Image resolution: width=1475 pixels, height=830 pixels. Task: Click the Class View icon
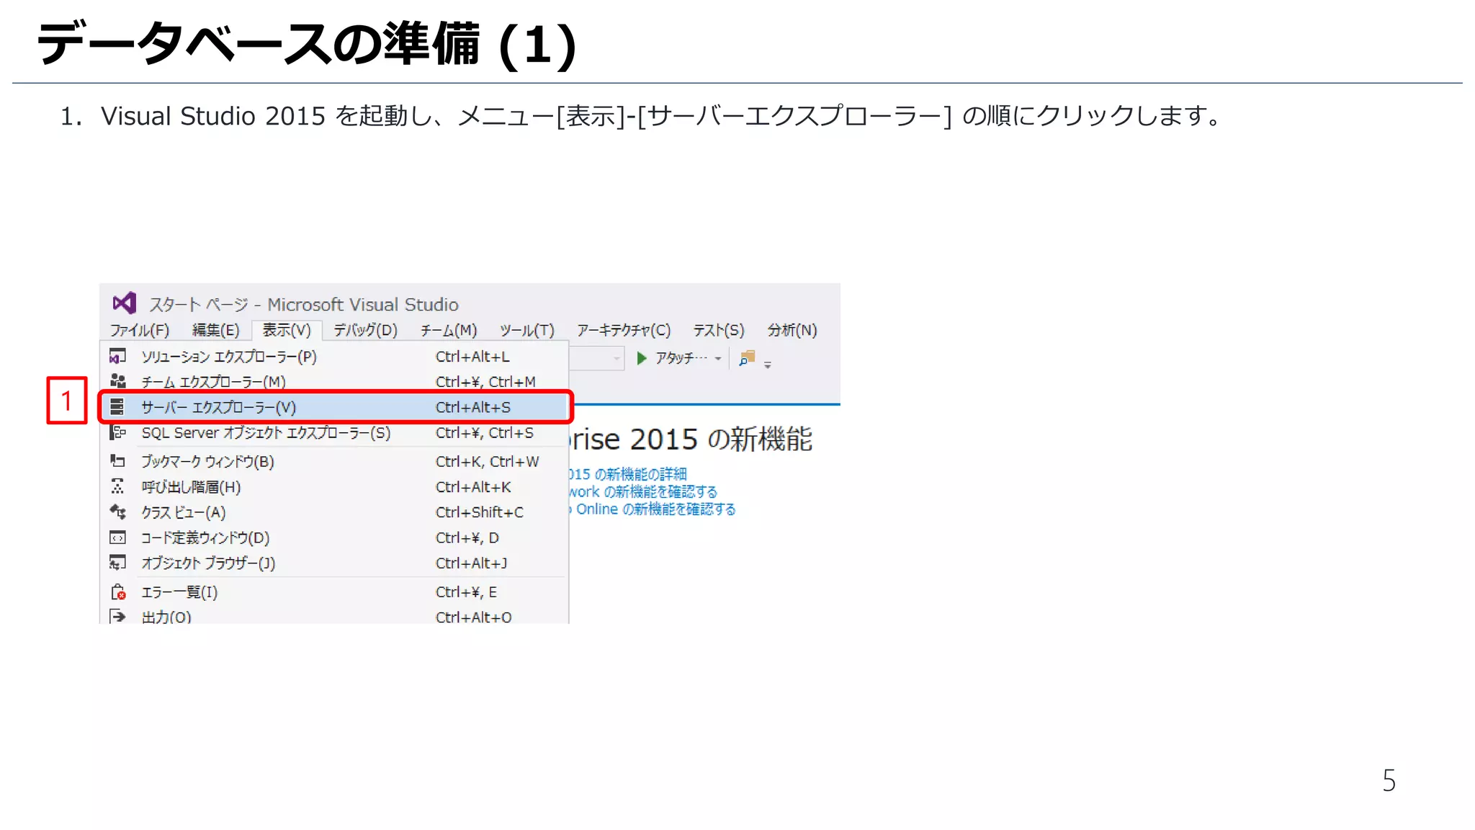pos(117,512)
